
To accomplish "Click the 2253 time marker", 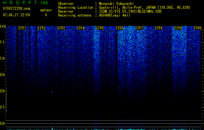I will (61, 28).
